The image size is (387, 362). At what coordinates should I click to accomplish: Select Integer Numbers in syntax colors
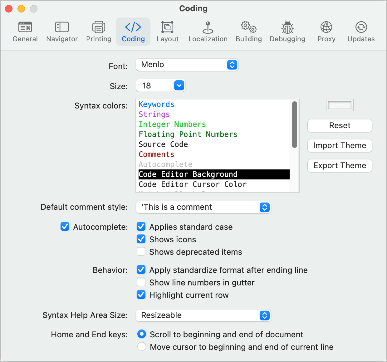pos(214,124)
